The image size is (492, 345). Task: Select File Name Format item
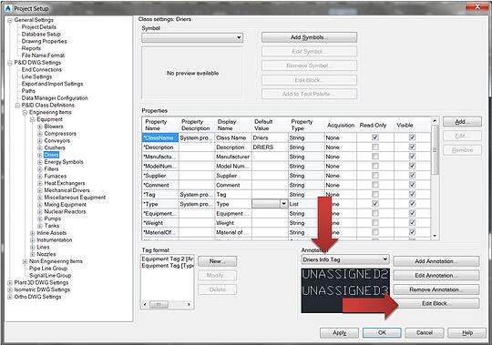(x=43, y=56)
